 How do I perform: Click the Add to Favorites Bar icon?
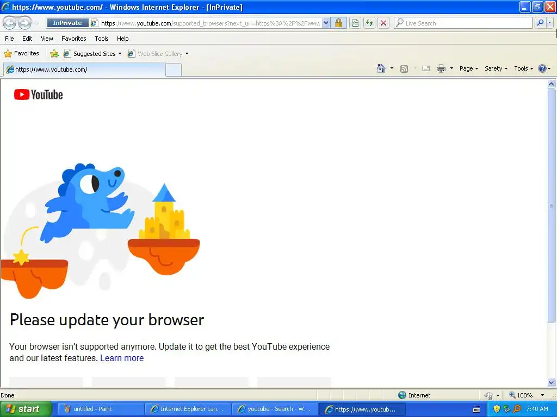pyautogui.click(x=54, y=54)
